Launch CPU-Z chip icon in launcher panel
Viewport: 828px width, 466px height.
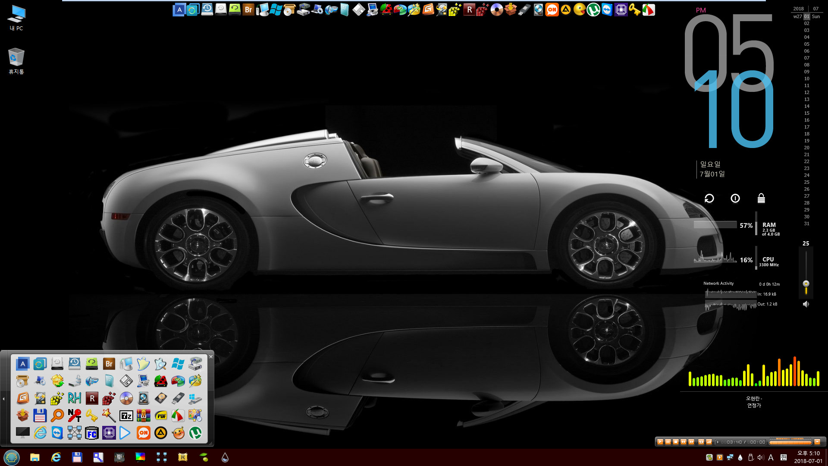109,433
